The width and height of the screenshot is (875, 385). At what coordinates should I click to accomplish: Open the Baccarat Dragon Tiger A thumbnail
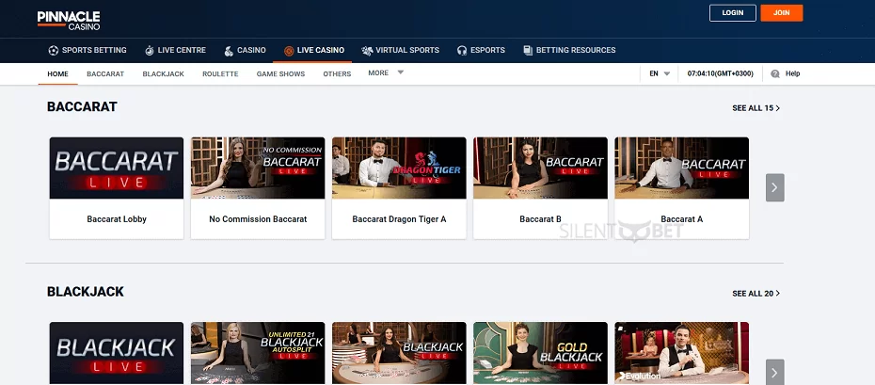coord(399,168)
